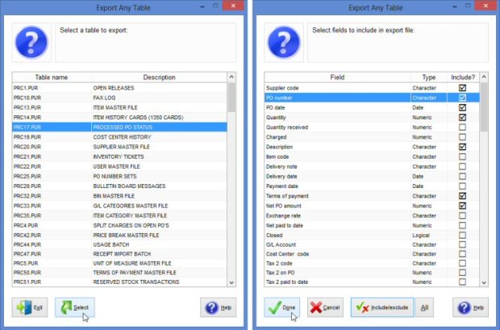Click Cancel button with red X
Image resolution: width=500 pixels, height=330 pixels.
(325, 307)
